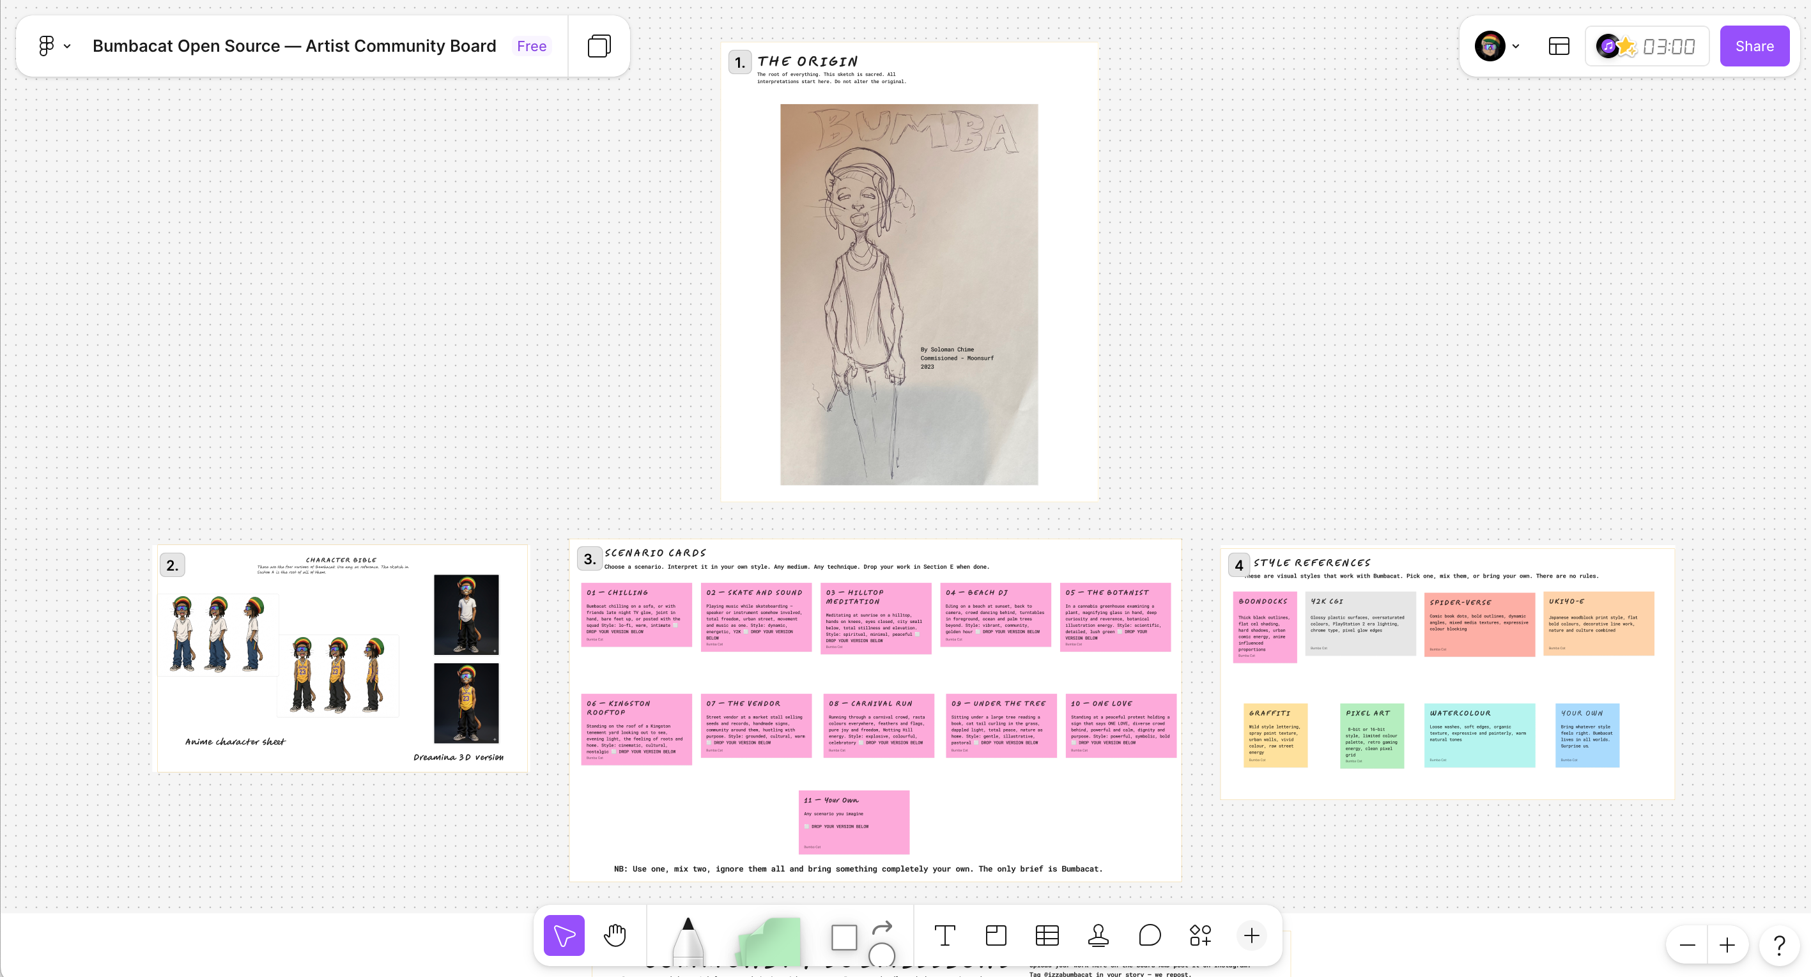The image size is (1811, 977).
Task: Select the red Spider-Verse style sticky
Action: click(x=1479, y=624)
